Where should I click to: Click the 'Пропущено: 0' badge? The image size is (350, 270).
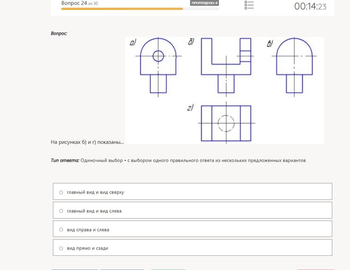coord(205,3)
